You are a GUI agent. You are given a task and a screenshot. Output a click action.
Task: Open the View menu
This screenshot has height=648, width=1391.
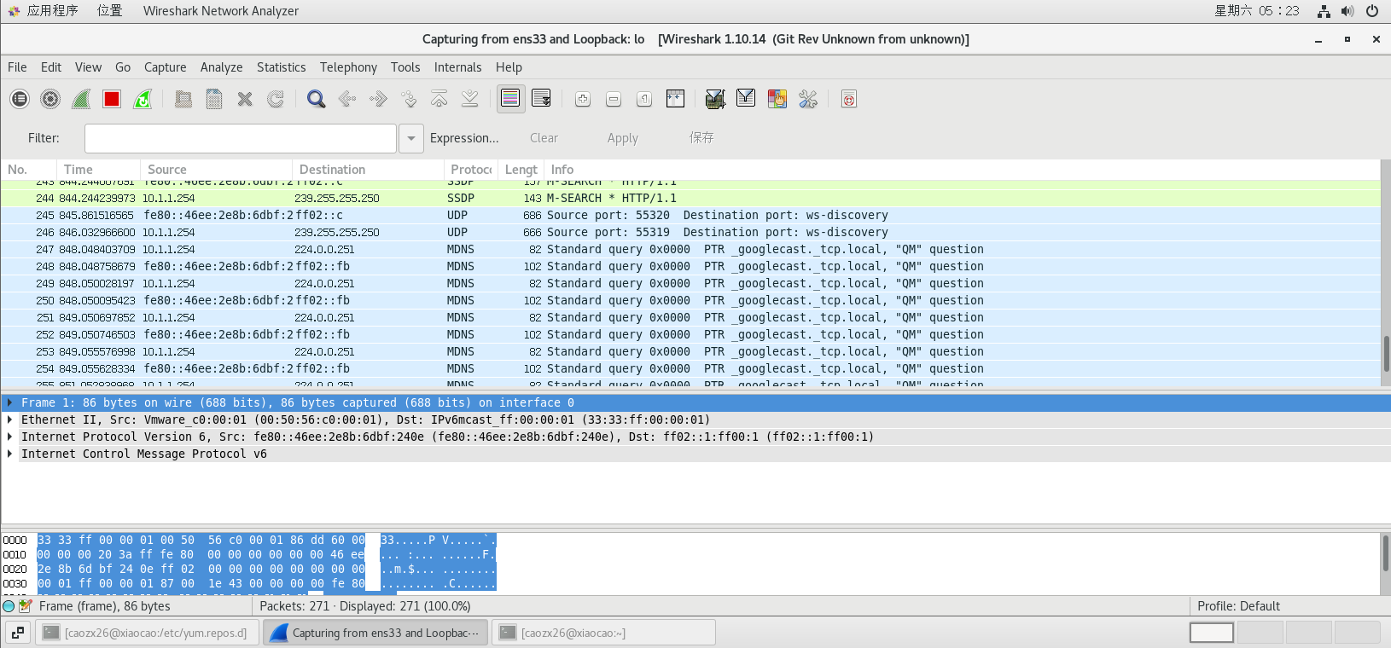point(88,67)
